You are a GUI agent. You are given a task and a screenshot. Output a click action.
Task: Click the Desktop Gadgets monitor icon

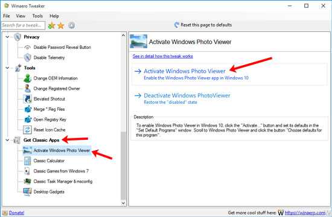tap(28, 192)
